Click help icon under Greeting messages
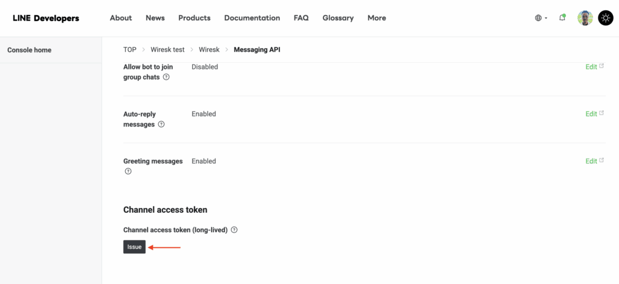619x284 pixels. pyautogui.click(x=128, y=172)
